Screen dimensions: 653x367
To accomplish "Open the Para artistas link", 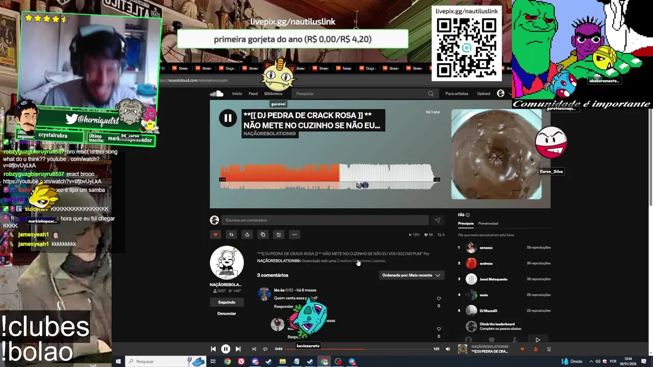I will pyautogui.click(x=457, y=94).
